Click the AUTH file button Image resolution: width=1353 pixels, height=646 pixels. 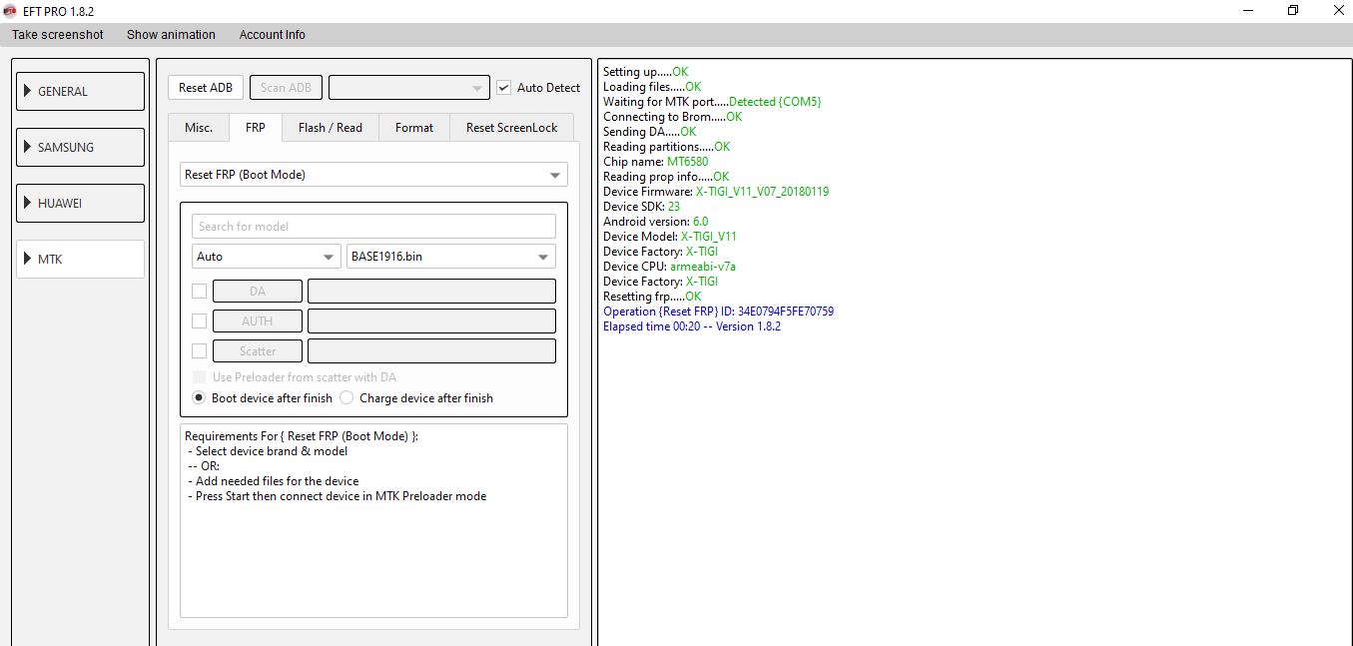pyautogui.click(x=258, y=322)
